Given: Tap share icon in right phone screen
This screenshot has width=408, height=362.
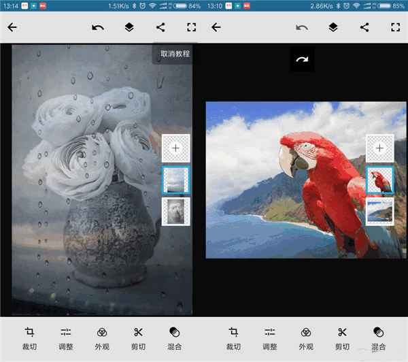Looking at the screenshot, I should [x=364, y=27].
